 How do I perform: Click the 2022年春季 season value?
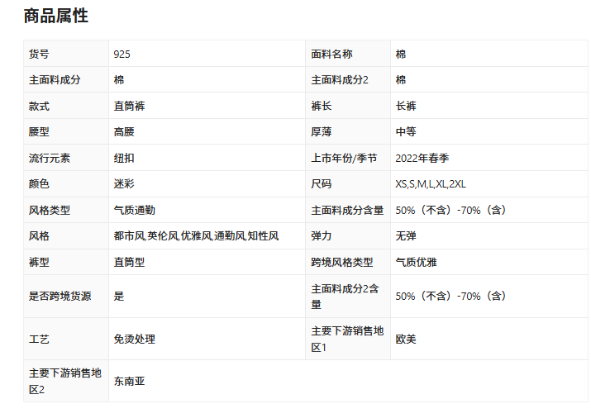tap(422, 159)
